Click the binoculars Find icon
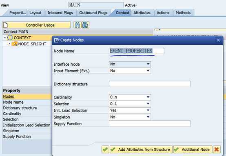This screenshot has height=156, width=226. [x=78, y=25]
